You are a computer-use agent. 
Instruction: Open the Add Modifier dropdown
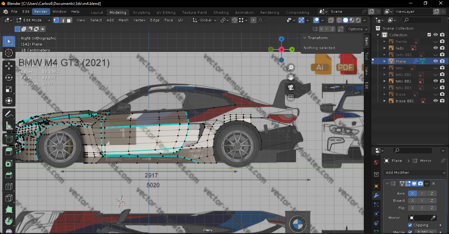(x=415, y=173)
